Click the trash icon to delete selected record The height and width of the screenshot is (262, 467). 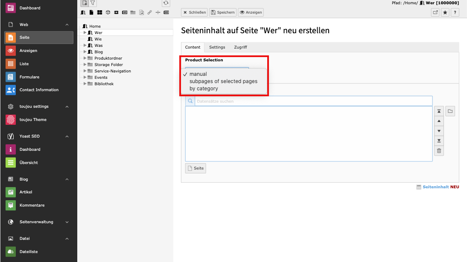coord(439,151)
